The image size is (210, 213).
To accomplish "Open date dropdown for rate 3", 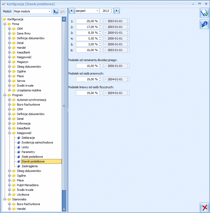I will [x=105, y=33].
